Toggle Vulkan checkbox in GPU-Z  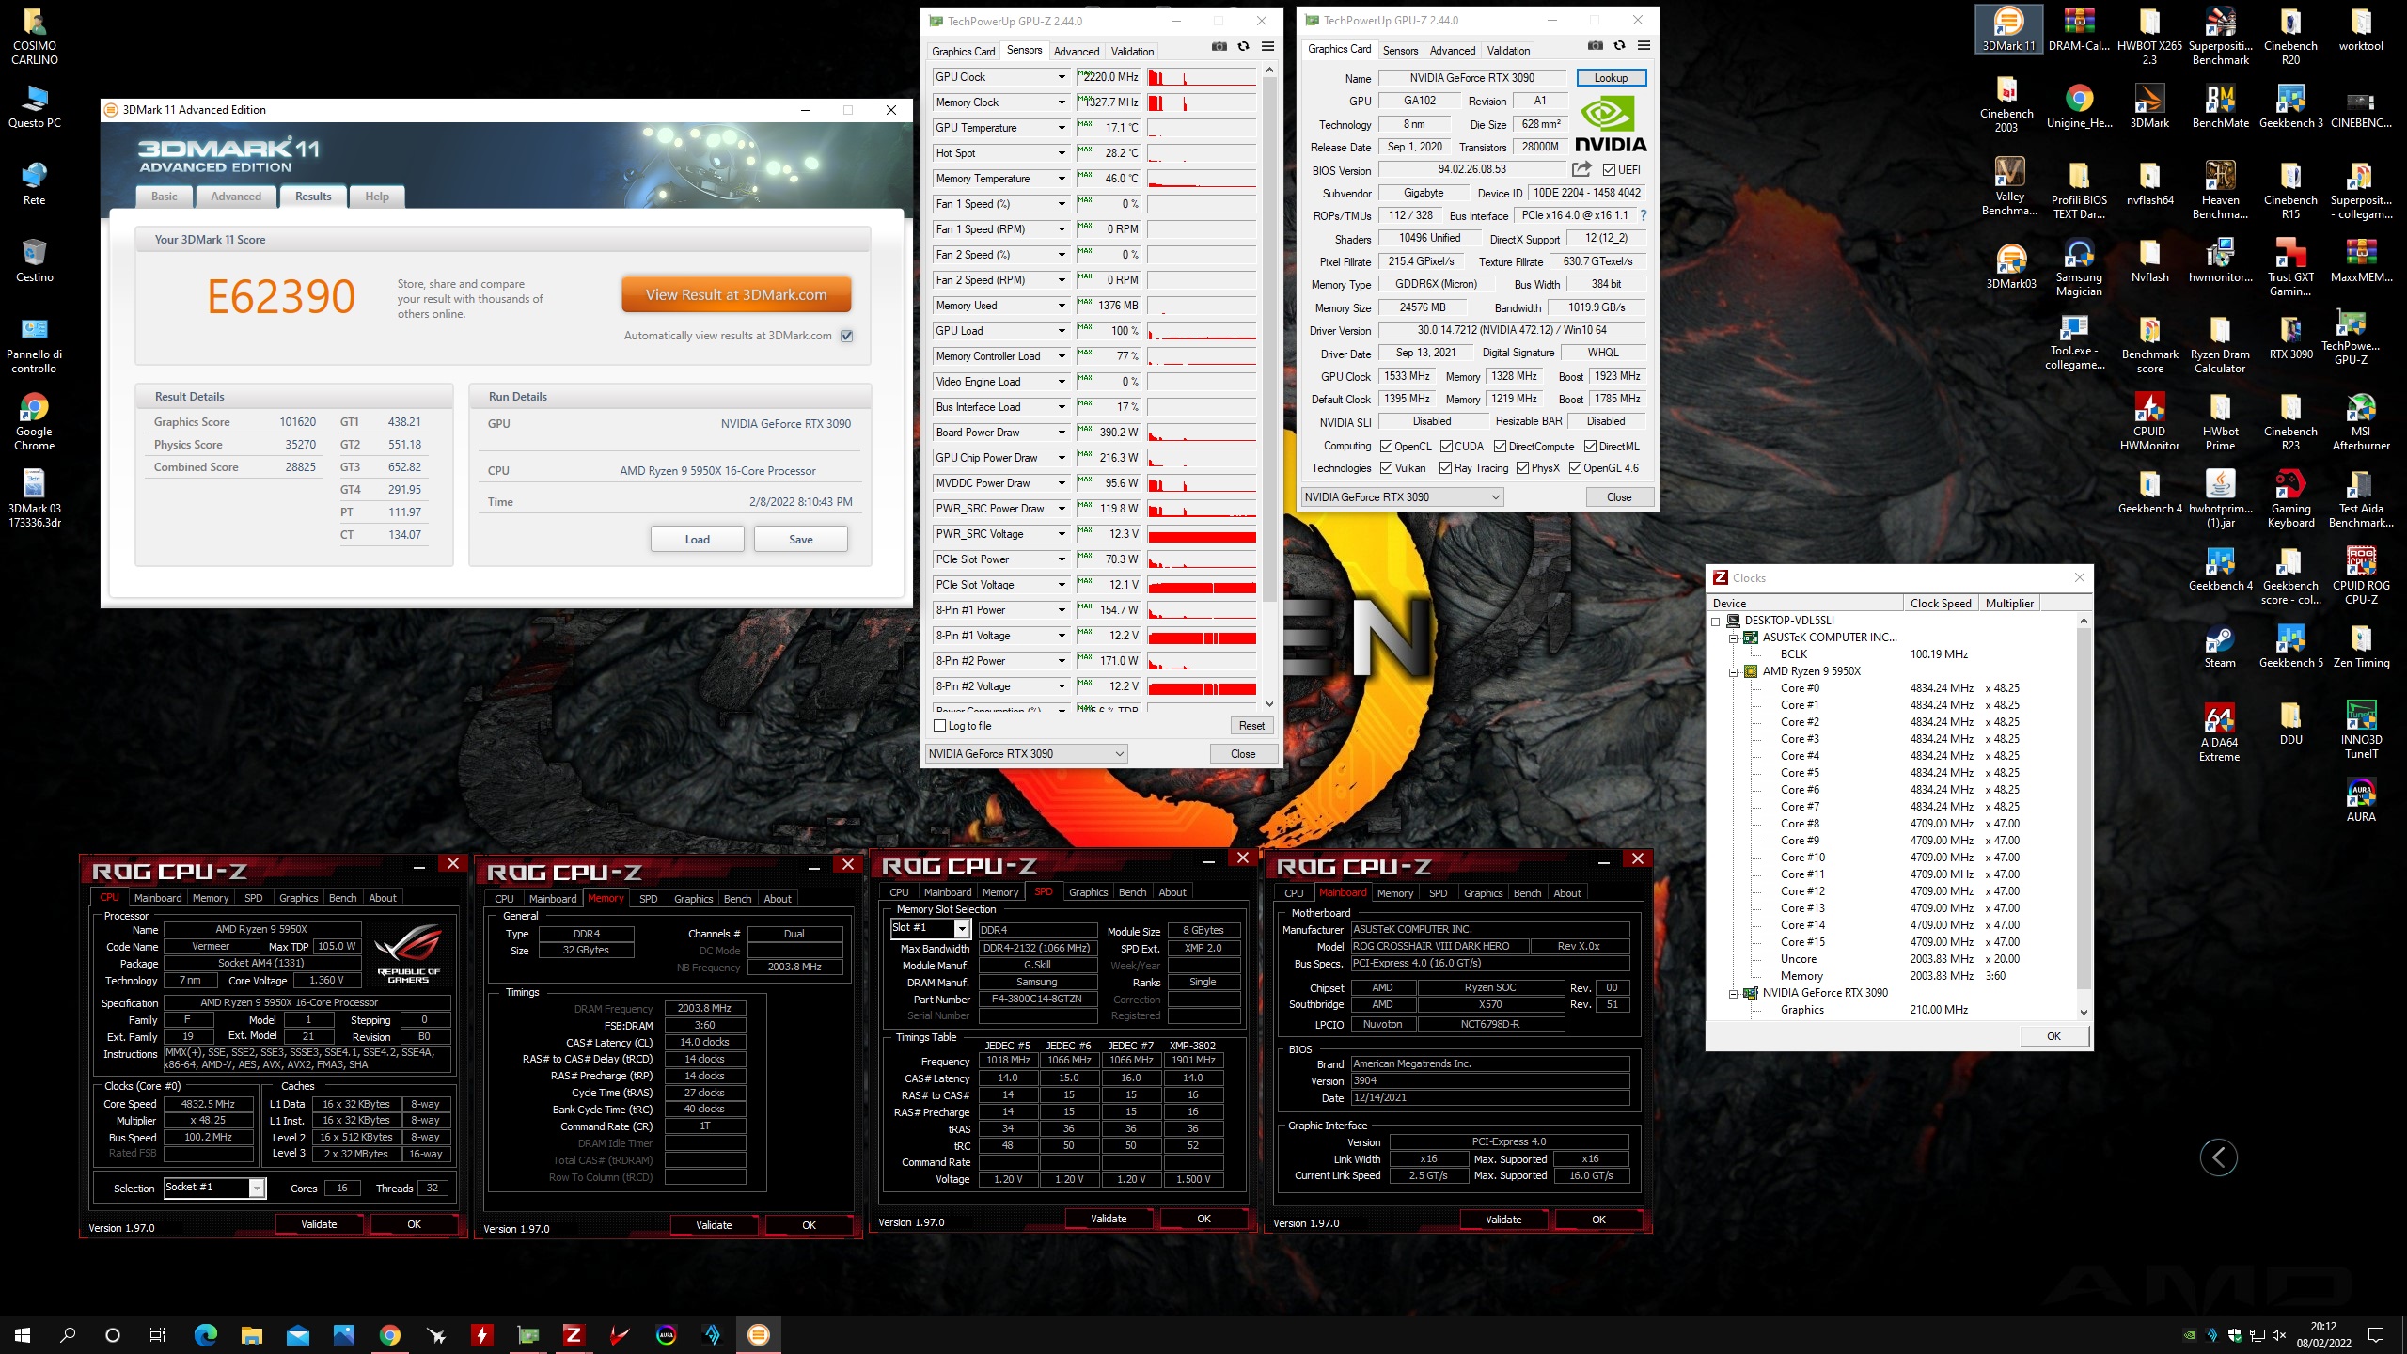pos(1386,467)
